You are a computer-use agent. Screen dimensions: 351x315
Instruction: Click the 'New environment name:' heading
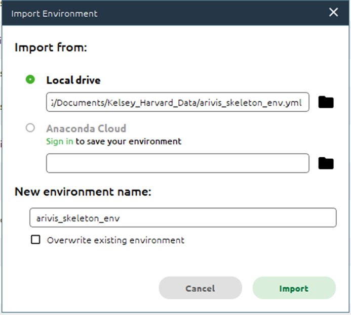coord(83,192)
